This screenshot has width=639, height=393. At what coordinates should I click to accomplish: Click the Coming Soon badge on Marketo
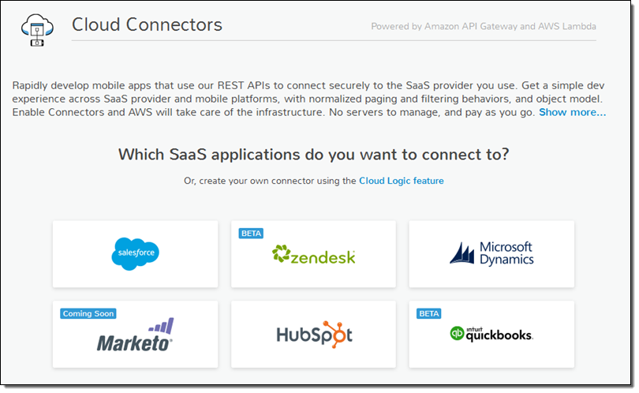click(x=88, y=313)
